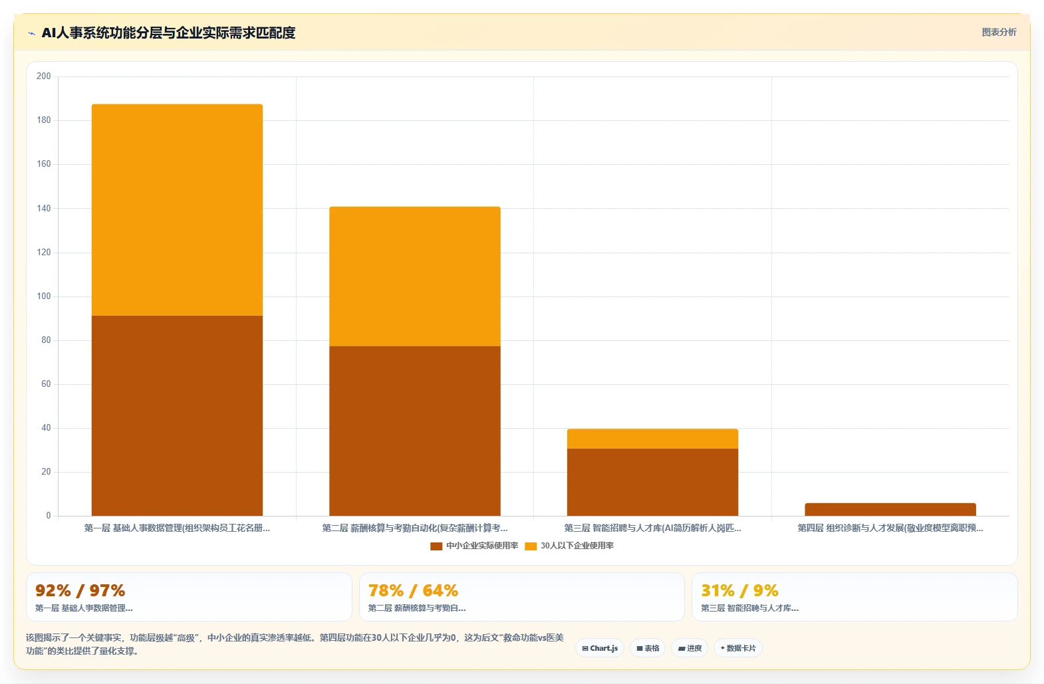The image size is (1044, 684).
Task: Click the orange cap of 第三层 bar
Action: [x=652, y=439]
